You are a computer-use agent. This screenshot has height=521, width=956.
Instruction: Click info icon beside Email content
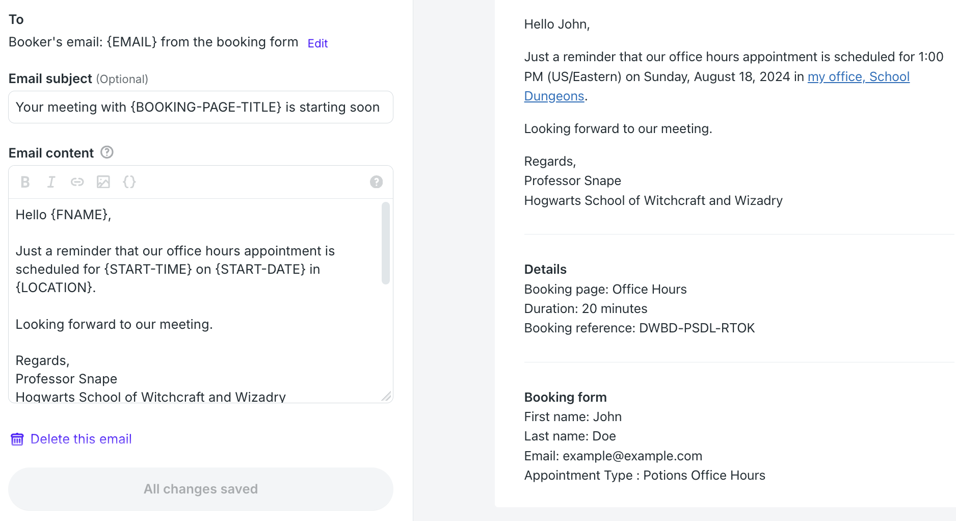pos(107,152)
